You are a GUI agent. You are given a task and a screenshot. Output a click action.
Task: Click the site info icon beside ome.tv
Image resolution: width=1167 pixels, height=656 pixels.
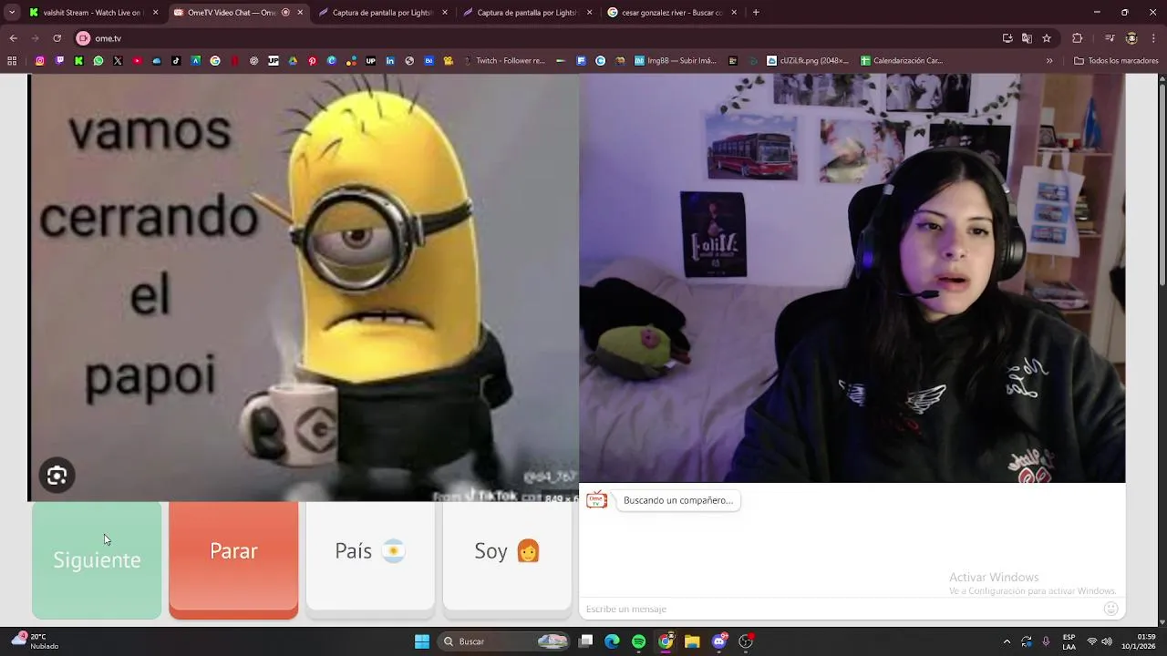tap(83, 38)
